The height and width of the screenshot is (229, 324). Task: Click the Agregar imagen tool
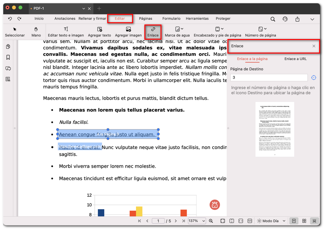coord(128,32)
